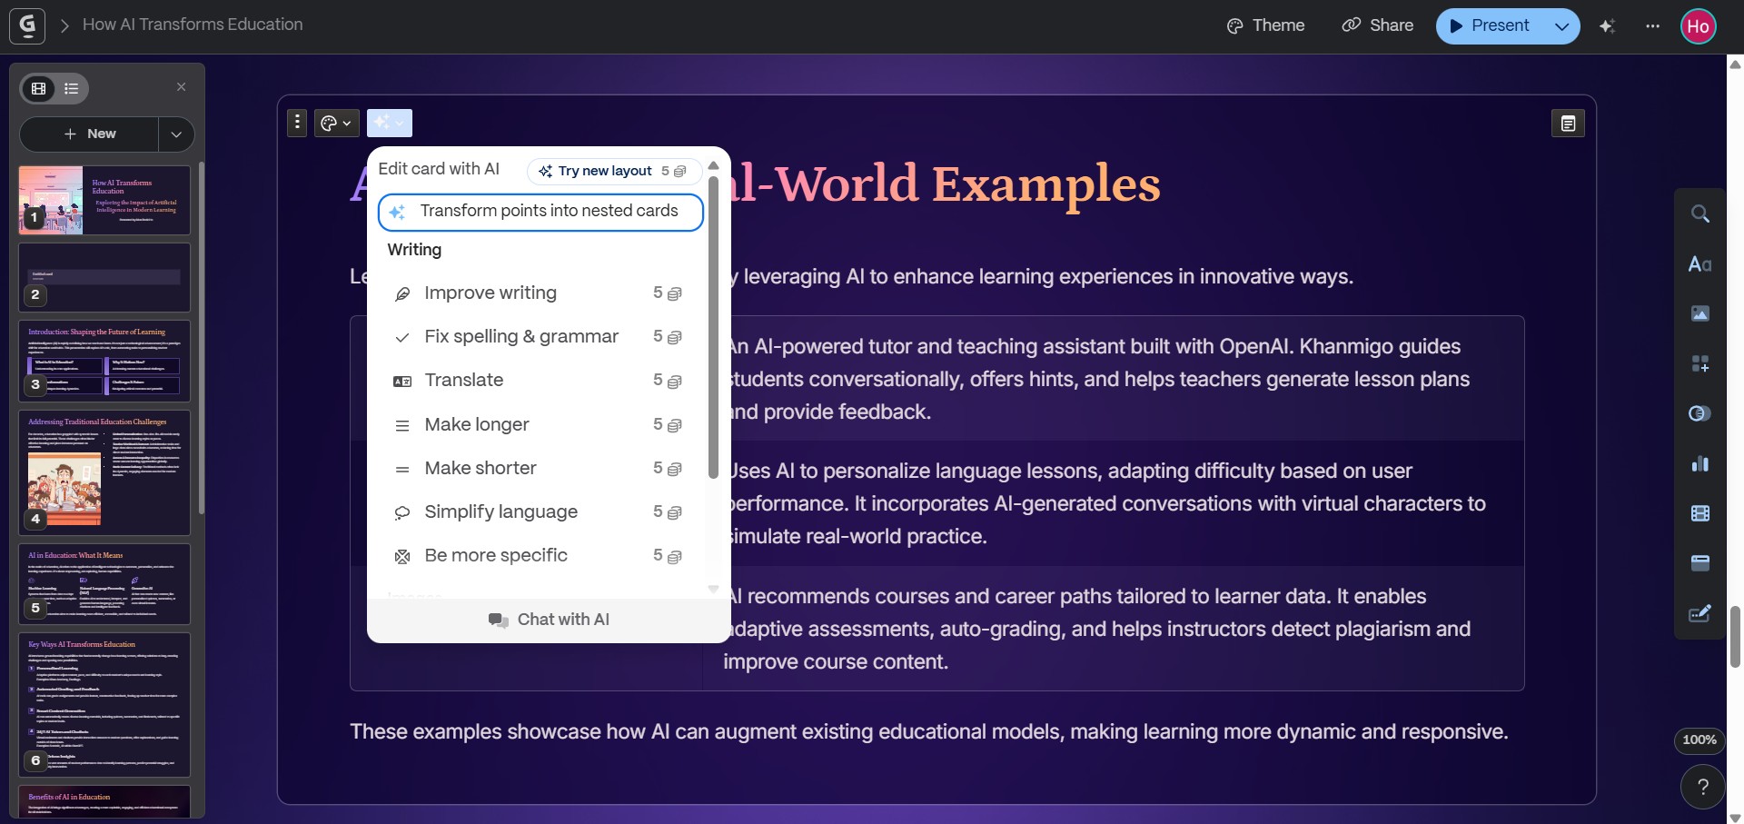Select slide 1 thumbnail How AI Transforms Education
The width and height of the screenshot is (1744, 824).
[104, 200]
